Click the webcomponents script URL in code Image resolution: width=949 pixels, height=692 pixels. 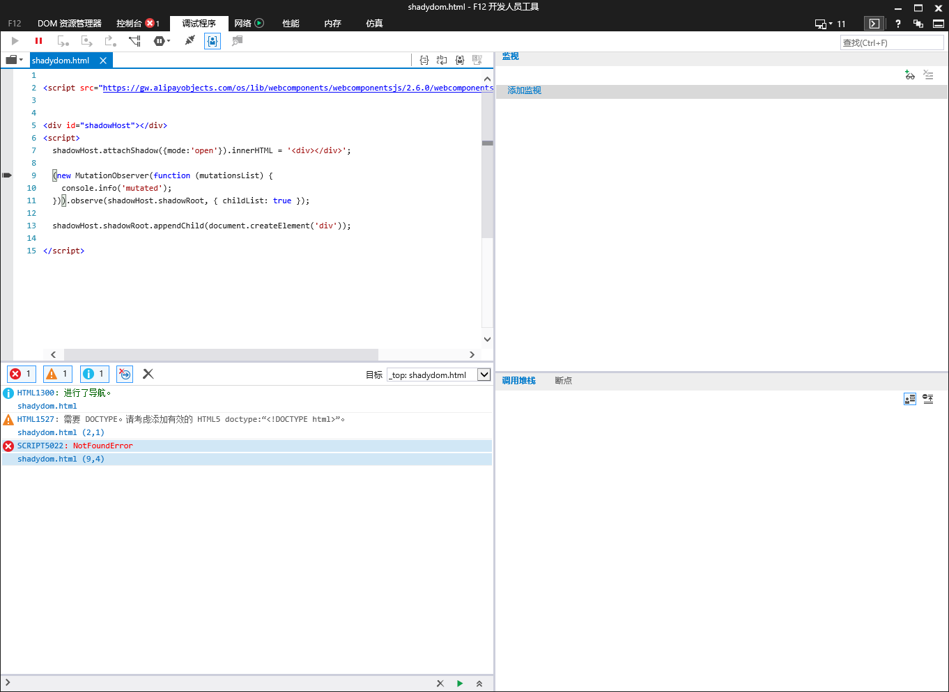[x=298, y=88]
